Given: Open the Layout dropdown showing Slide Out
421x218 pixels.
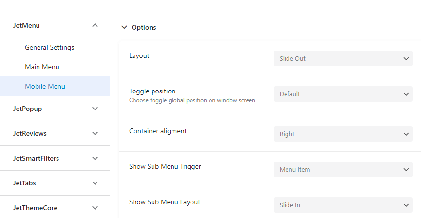Looking at the screenshot, I should pos(343,58).
